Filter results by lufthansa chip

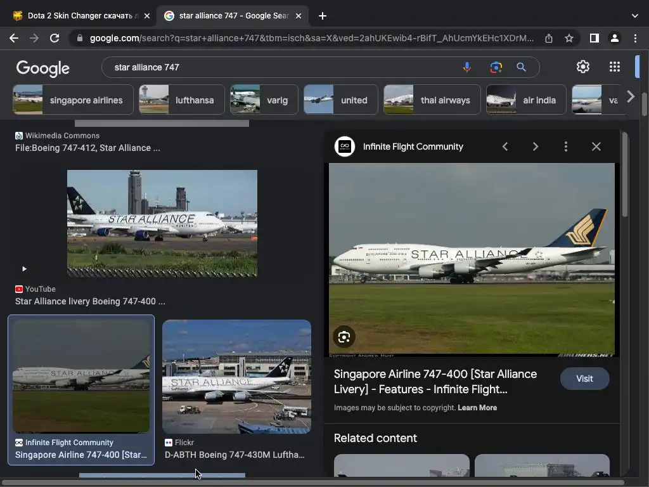click(x=182, y=100)
